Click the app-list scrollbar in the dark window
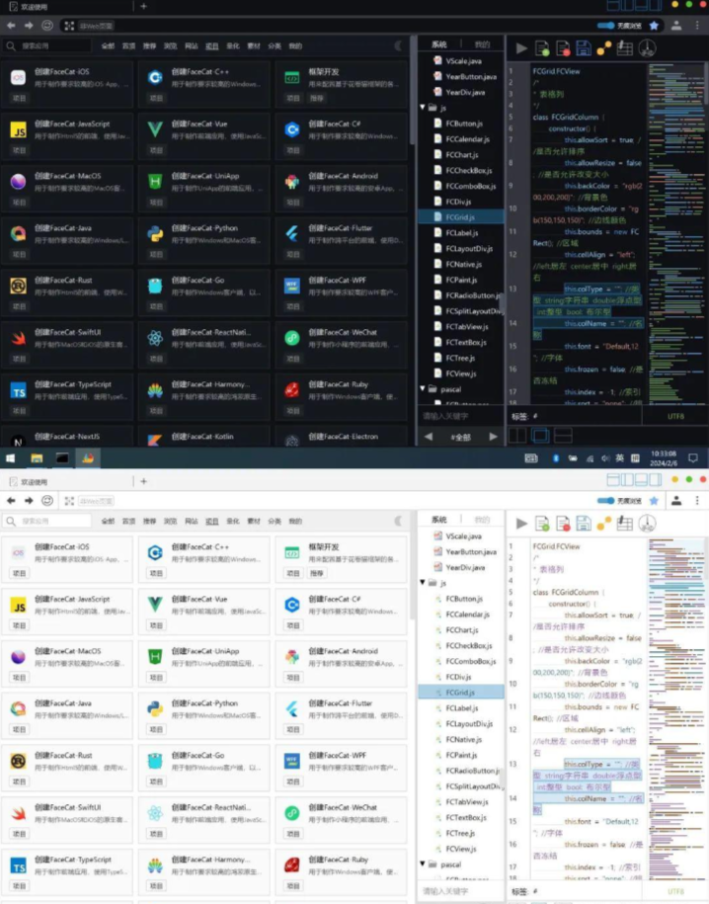This screenshot has height=904, width=709. 412,91
